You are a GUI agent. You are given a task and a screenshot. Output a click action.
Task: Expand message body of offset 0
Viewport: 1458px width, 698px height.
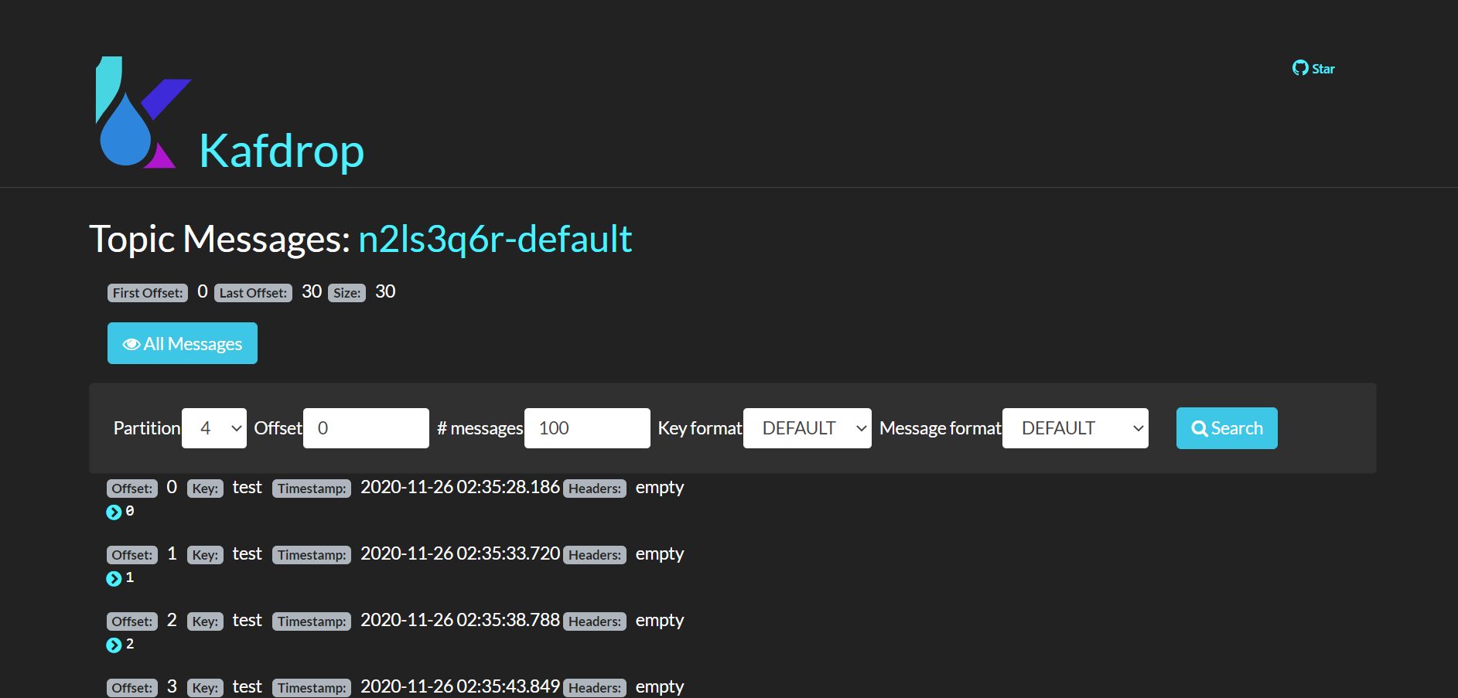pos(114,512)
